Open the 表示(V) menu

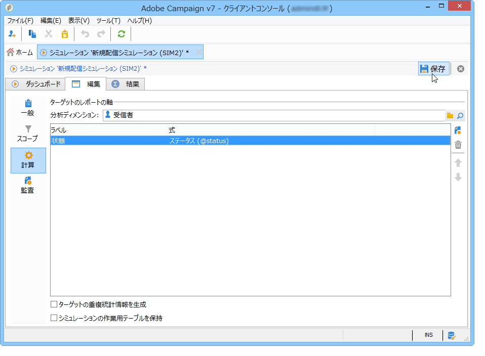79,21
